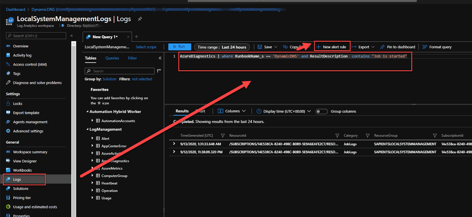Filter the Category column
Viewport: 472px width, 217px height.
[367, 135]
